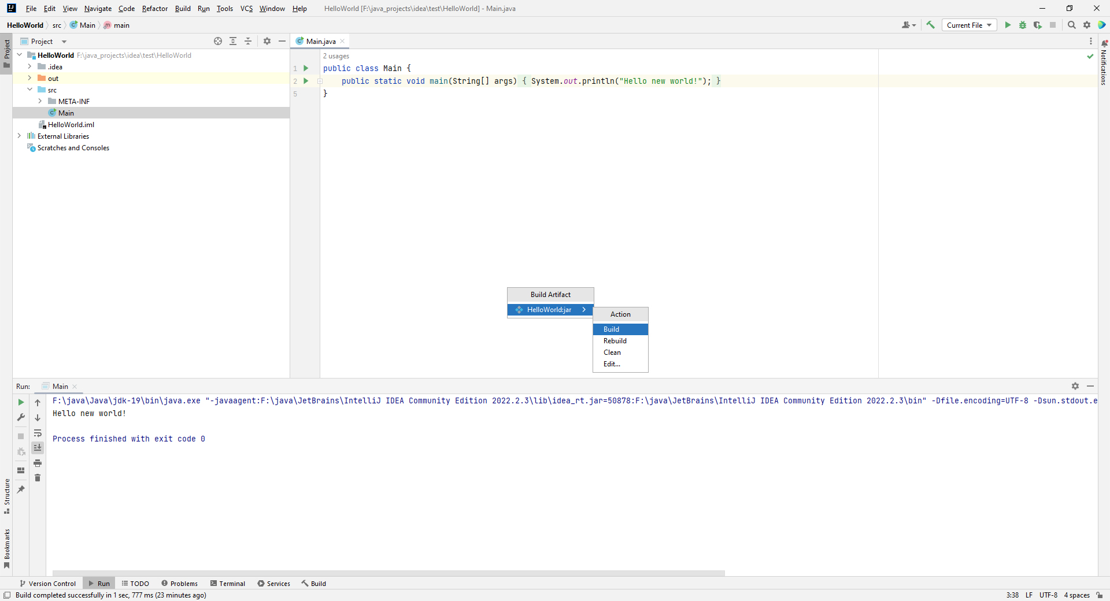The width and height of the screenshot is (1110, 601).
Task: Expand folded main method in editor gutter
Action: point(320,81)
